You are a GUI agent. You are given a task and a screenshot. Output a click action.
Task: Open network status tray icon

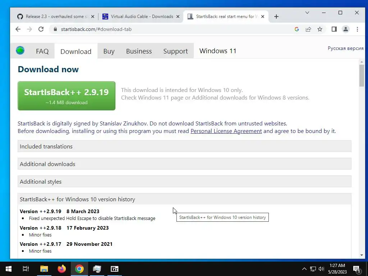coord(313,269)
